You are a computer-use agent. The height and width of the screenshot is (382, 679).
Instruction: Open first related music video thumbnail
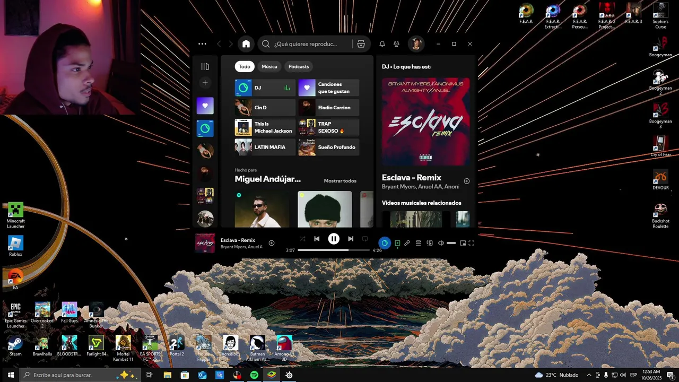click(416, 219)
